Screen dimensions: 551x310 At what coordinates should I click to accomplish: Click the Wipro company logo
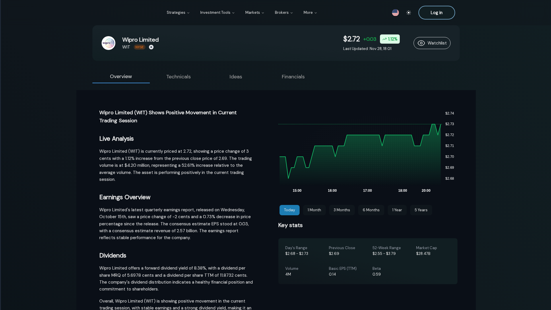[108, 43]
